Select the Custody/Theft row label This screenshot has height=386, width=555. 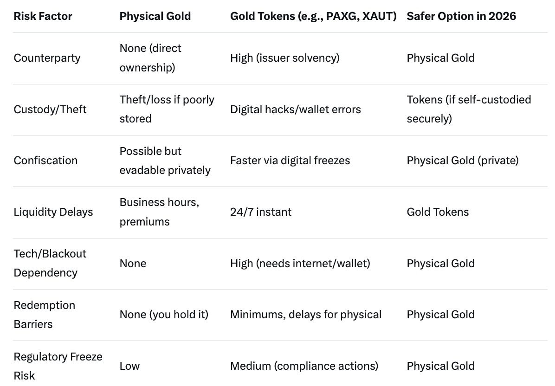tap(50, 109)
